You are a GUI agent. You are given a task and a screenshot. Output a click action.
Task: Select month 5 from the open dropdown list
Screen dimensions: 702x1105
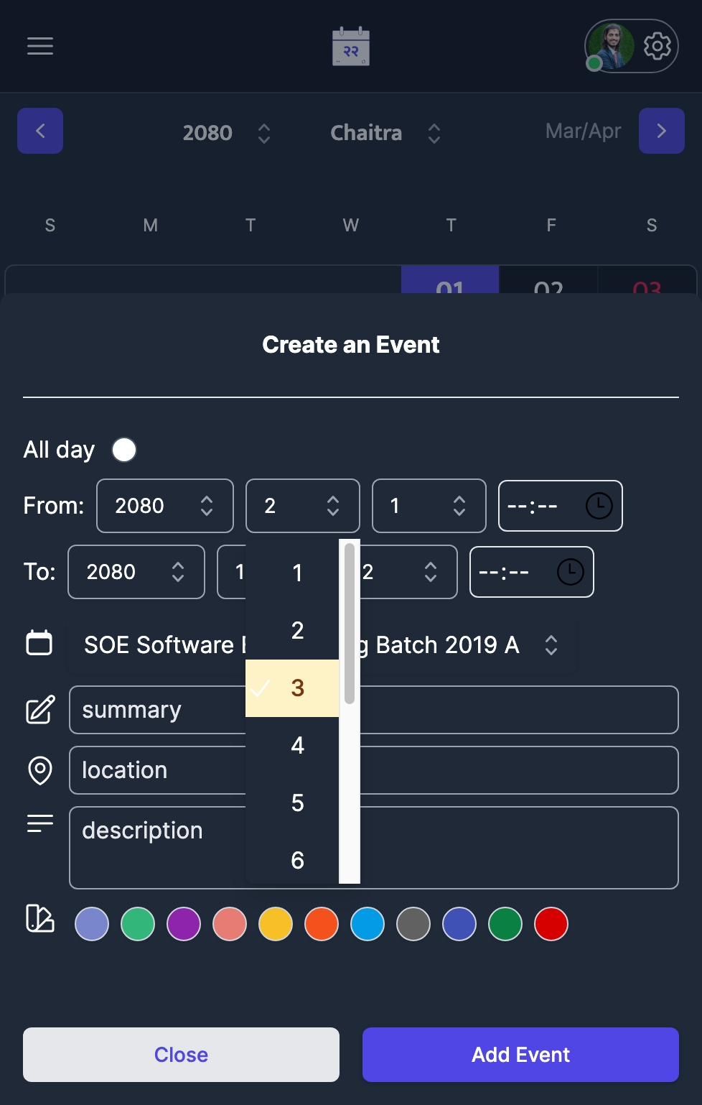coord(296,803)
